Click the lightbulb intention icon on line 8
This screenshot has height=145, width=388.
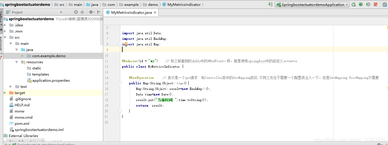126,44
